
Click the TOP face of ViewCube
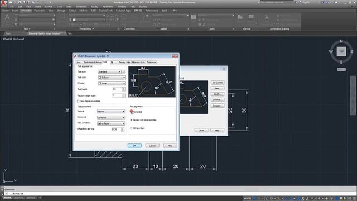pyautogui.click(x=341, y=51)
